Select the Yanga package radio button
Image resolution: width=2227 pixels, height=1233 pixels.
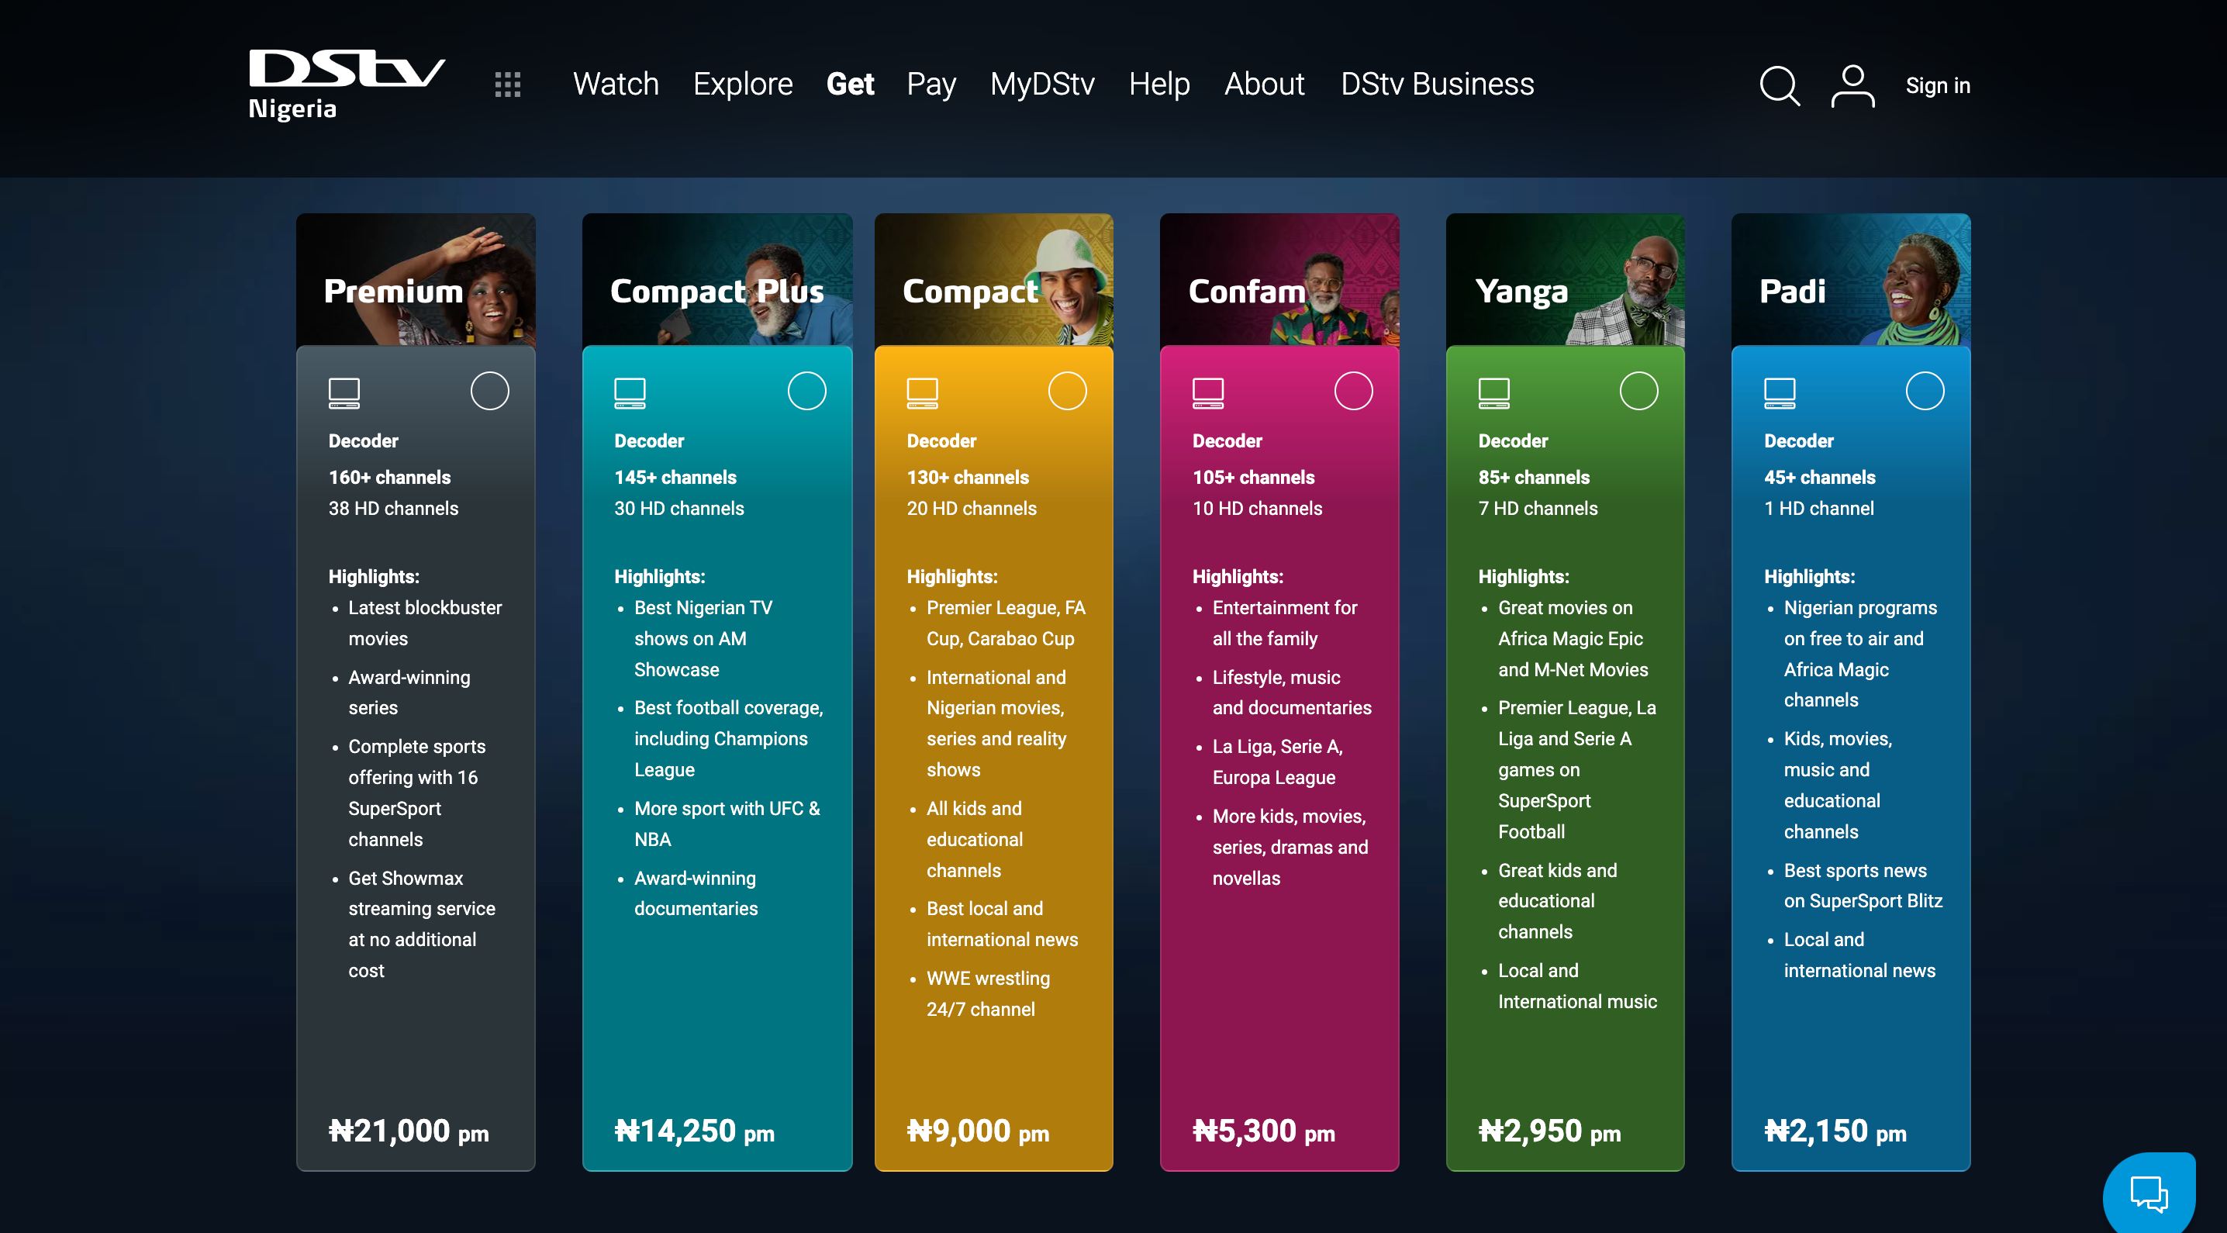(1638, 391)
